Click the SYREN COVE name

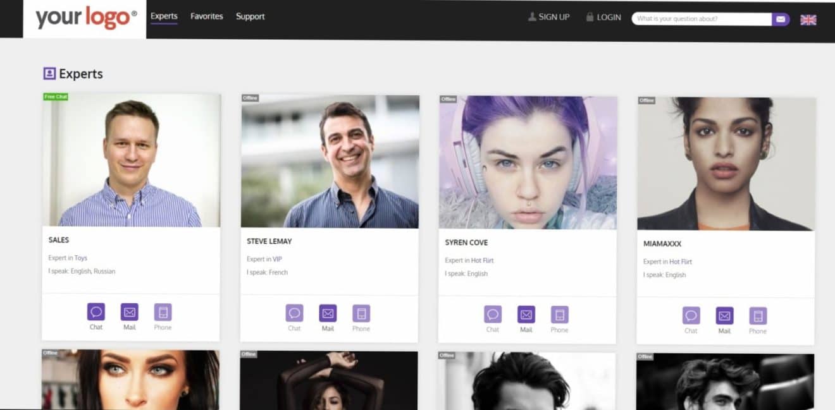point(466,243)
